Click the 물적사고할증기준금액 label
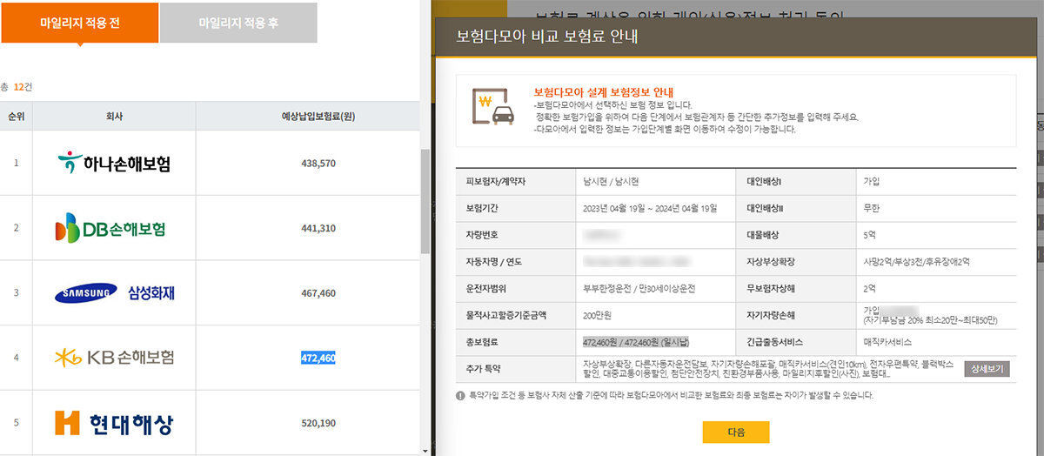The image size is (1044, 456). coord(507,314)
